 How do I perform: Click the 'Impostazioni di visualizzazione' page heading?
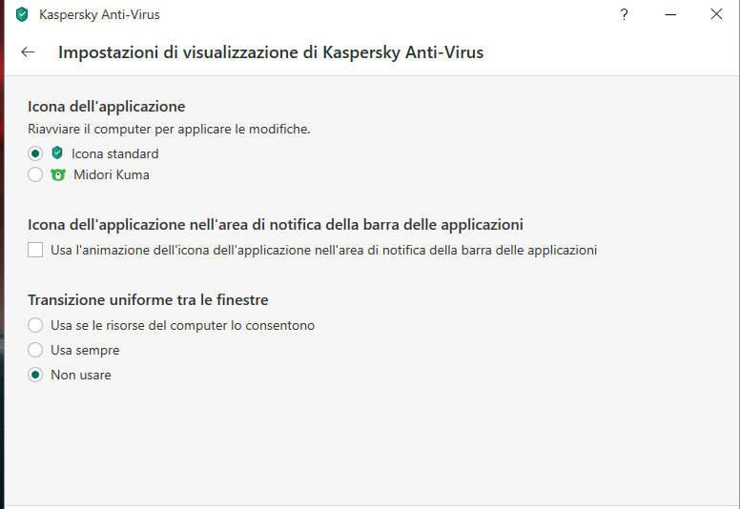(271, 52)
